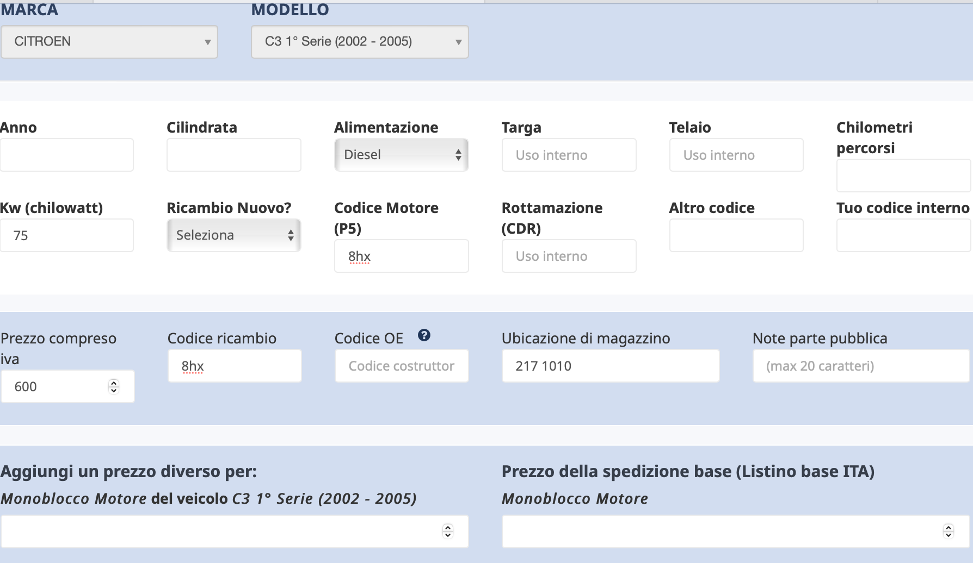Open the MARCA dropdown showing CITROEN
This screenshot has height=563, width=973.
point(109,42)
